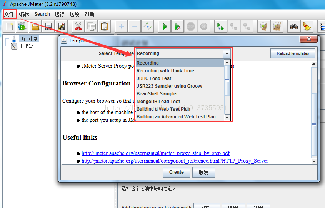
Task: Click the 取消 cancel button
Action: click(x=204, y=172)
